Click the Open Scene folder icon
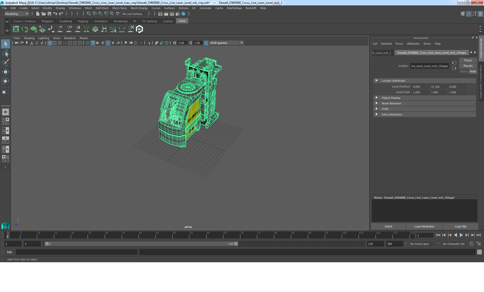This screenshot has width=484, height=292. tap(43, 14)
